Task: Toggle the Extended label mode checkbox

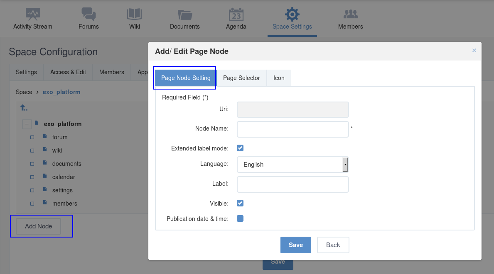Action: (240, 148)
